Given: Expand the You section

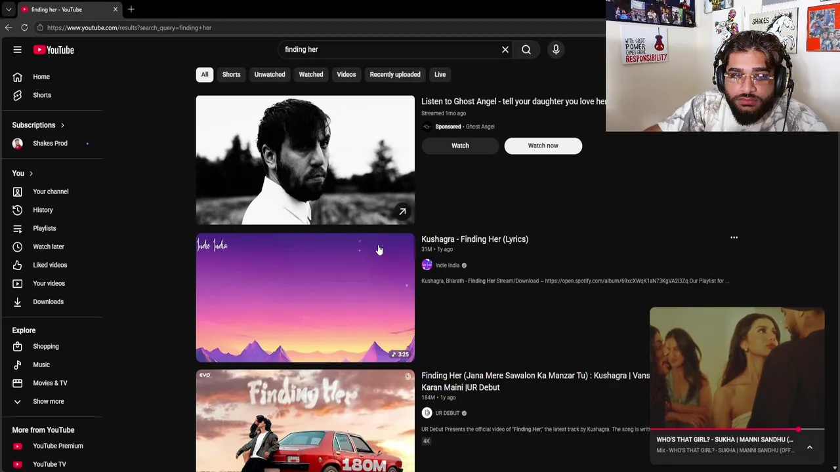Looking at the screenshot, I should pyautogui.click(x=22, y=173).
